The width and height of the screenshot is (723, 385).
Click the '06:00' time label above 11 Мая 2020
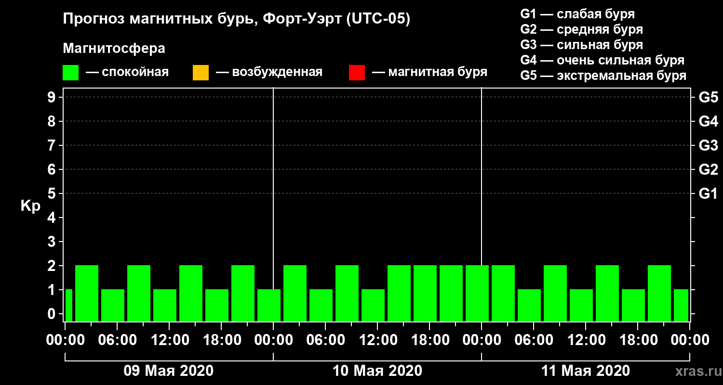[x=534, y=340]
